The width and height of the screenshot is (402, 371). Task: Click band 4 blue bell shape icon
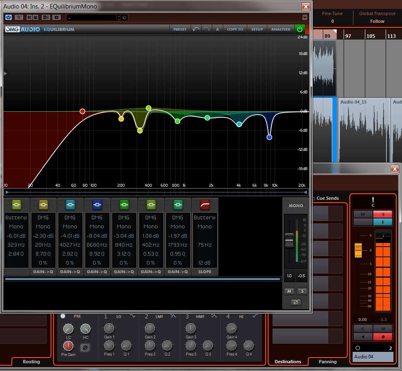(97, 205)
